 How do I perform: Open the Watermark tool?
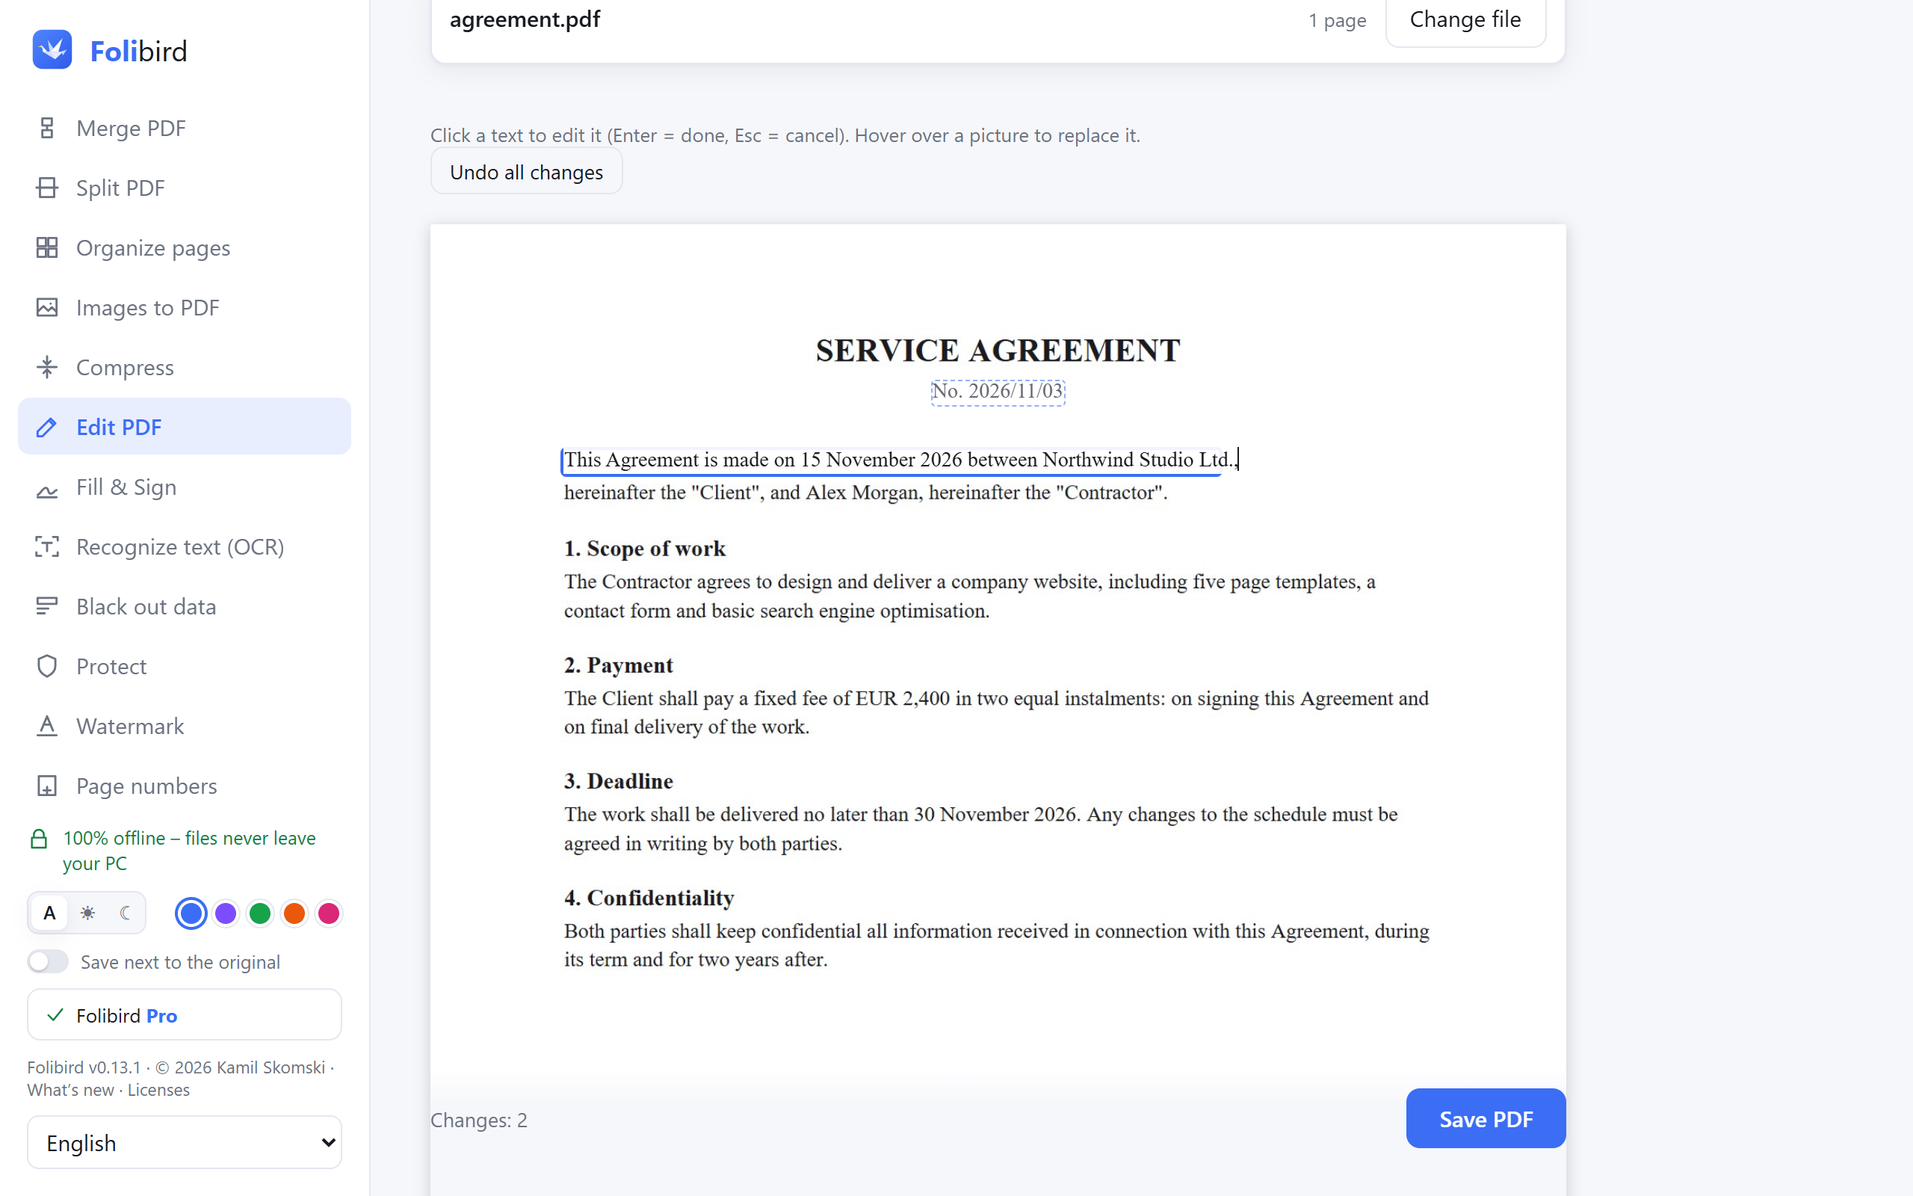click(184, 726)
